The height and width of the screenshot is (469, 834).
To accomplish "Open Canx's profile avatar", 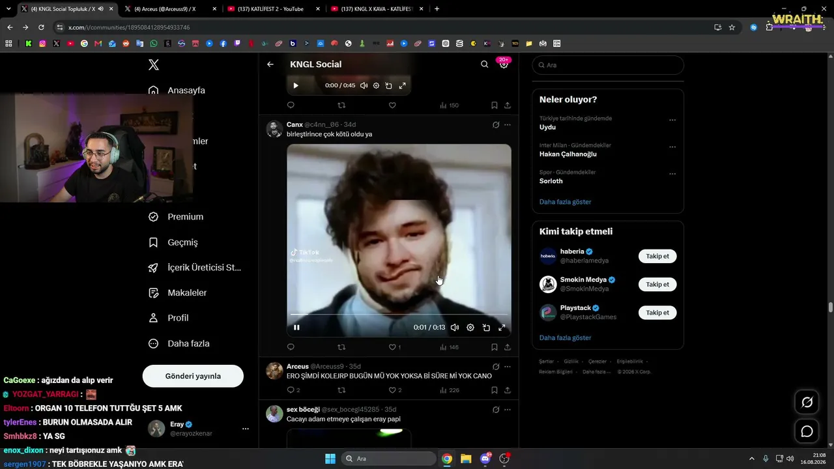I will click(x=274, y=129).
